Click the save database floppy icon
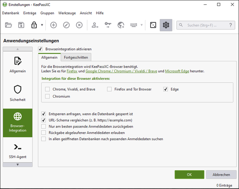239x189 pixels. pyautogui.click(x=21, y=25)
